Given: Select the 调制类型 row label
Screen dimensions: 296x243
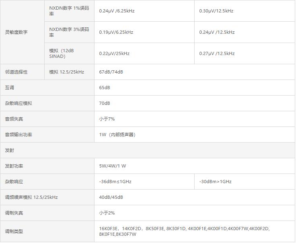Looking at the screenshot, I should point(14,231).
